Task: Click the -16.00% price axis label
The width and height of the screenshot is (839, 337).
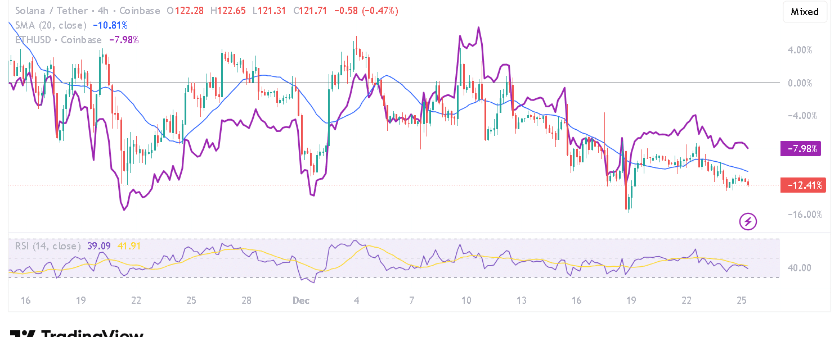Action: coord(800,215)
